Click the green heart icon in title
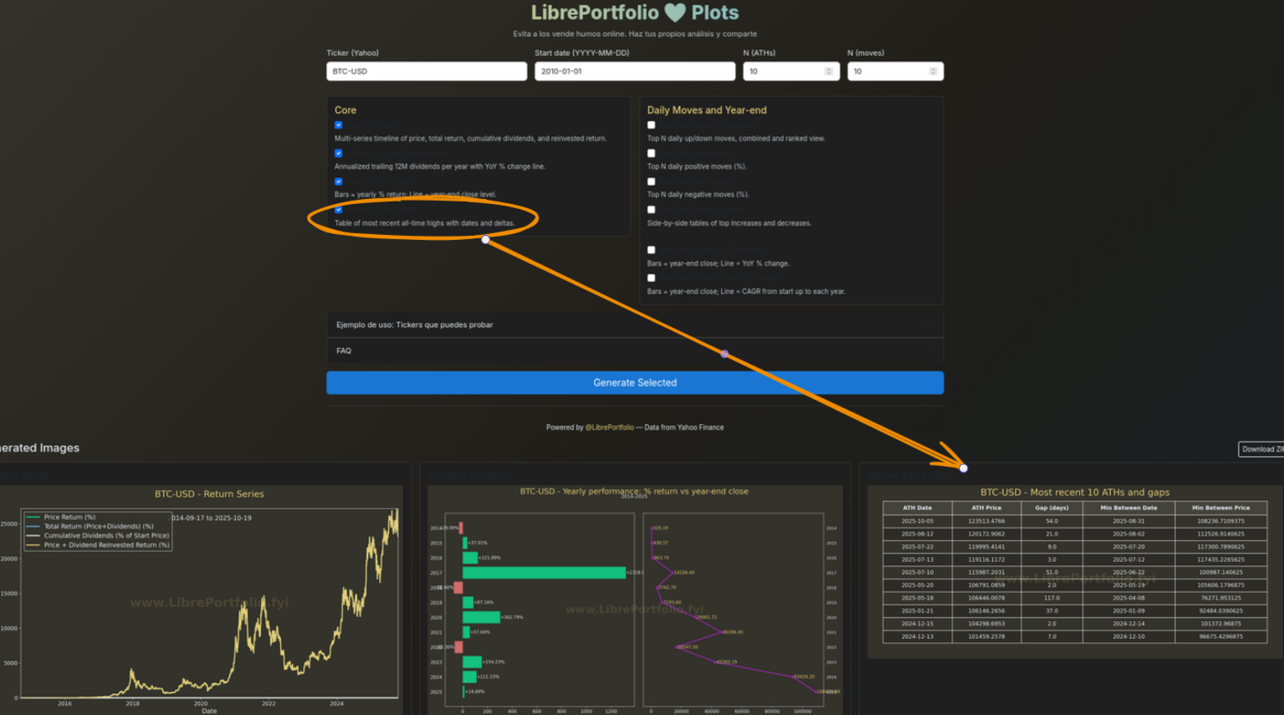The height and width of the screenshot is (715, 1284). click(675, 13)
